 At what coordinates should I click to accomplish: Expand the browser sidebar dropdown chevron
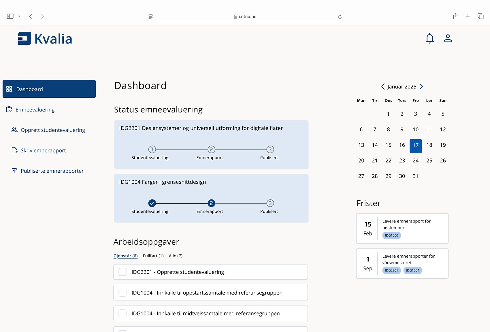pyautogui.click(x=20, y=16)
